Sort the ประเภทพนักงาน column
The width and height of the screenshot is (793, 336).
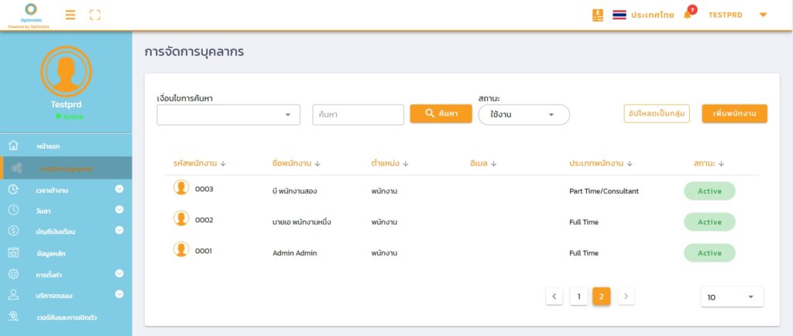[x=630, y=163]
